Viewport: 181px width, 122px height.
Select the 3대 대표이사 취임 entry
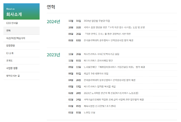tap(96, 74)
